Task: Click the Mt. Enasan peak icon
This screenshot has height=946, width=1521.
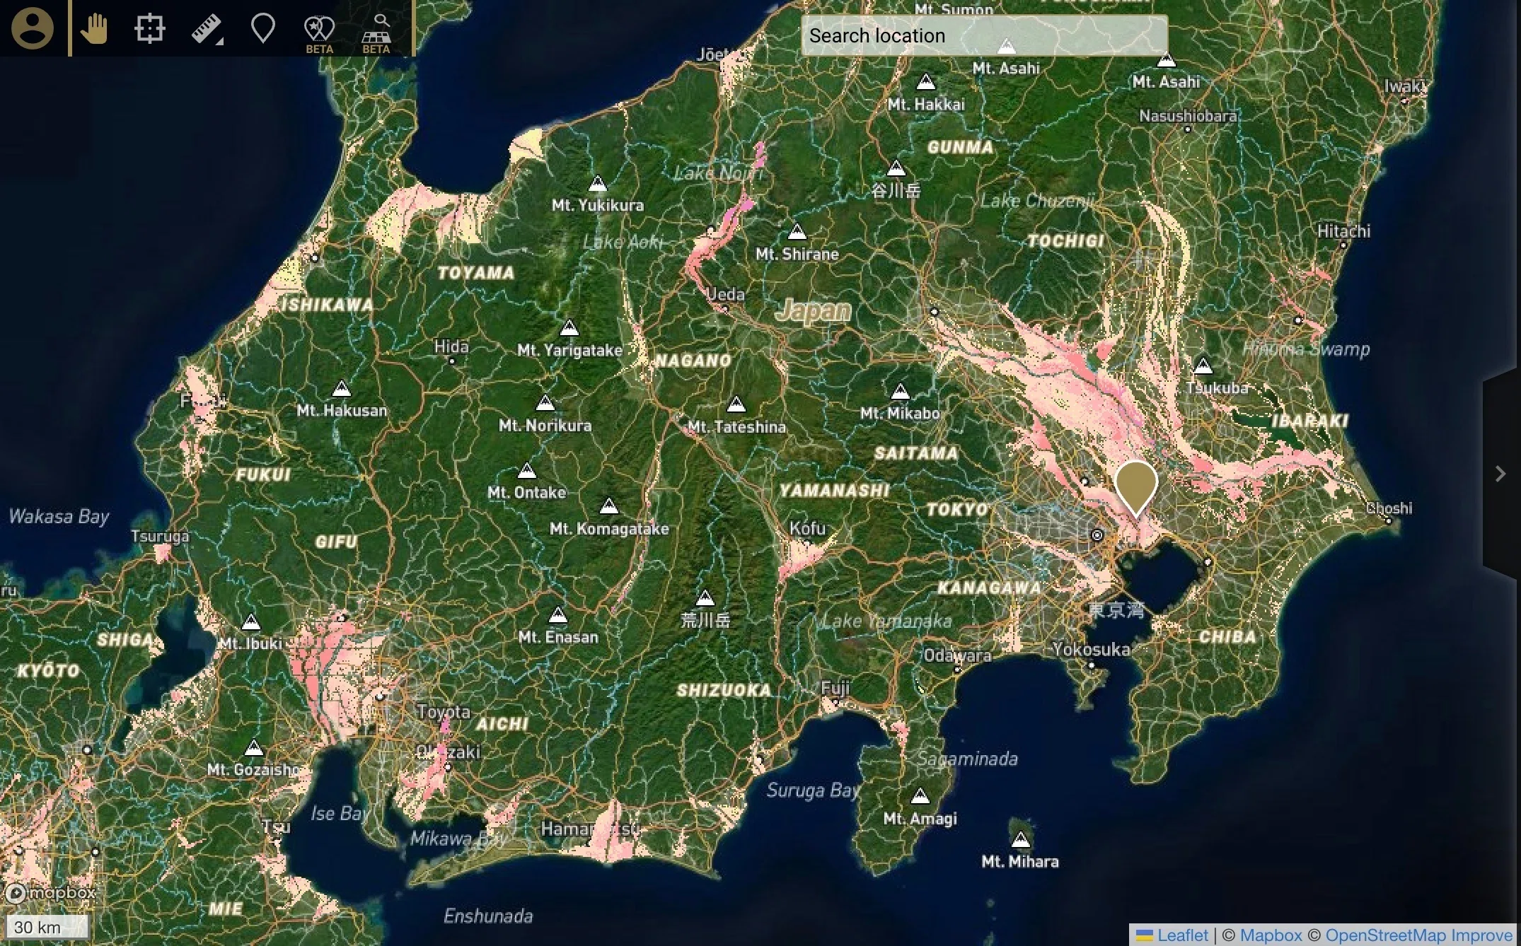Action: pyautogui.click(x=558, y=614)
